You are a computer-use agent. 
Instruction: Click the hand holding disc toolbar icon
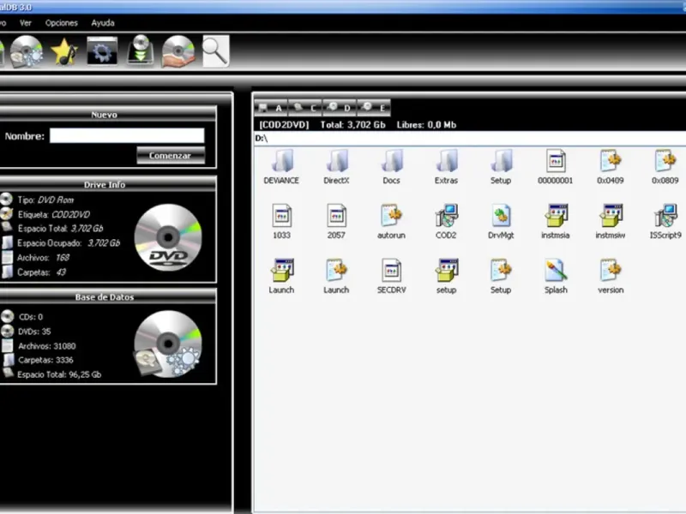[x=178, y=52]
